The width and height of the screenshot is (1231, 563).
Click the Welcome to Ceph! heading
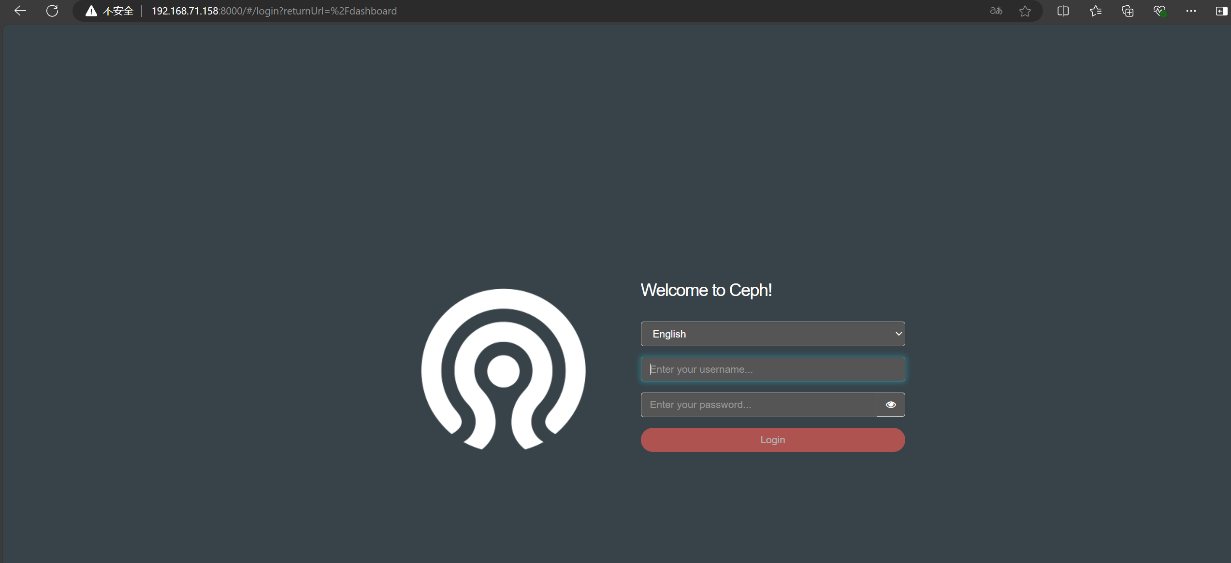[x=706, y=290]
